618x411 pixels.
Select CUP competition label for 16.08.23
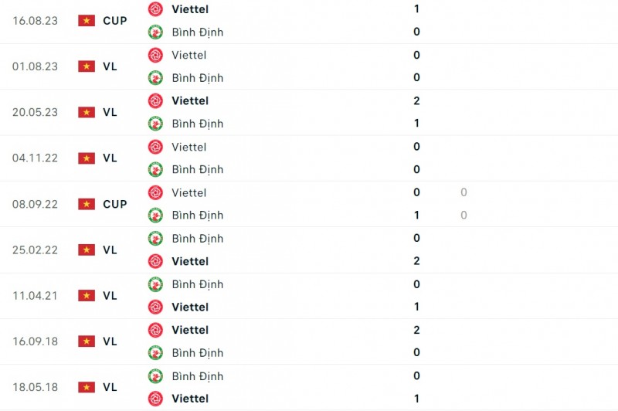(114, 21)
